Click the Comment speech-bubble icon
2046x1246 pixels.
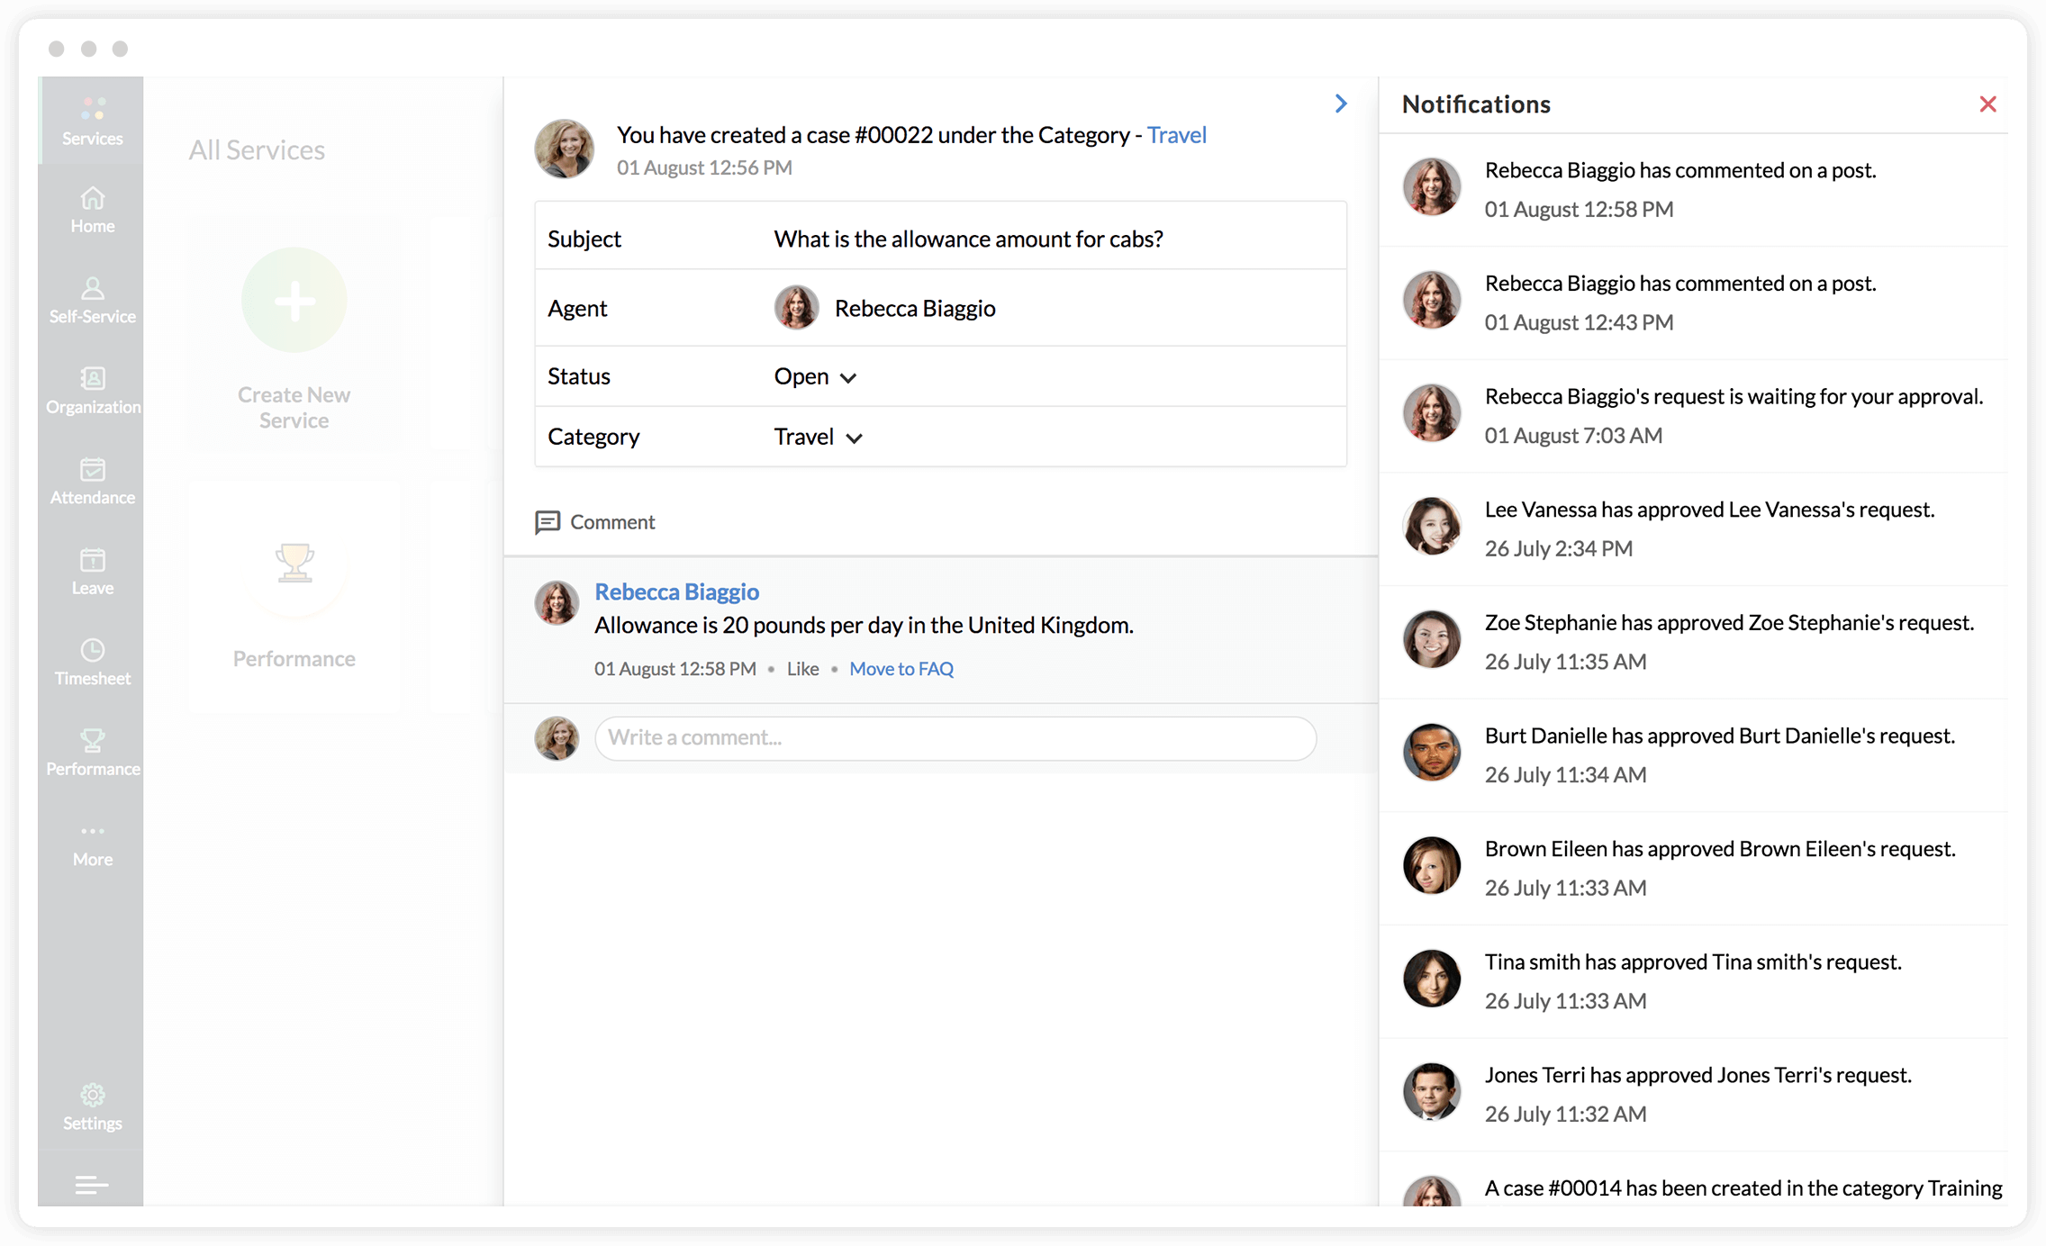click(x=547, y=522)
